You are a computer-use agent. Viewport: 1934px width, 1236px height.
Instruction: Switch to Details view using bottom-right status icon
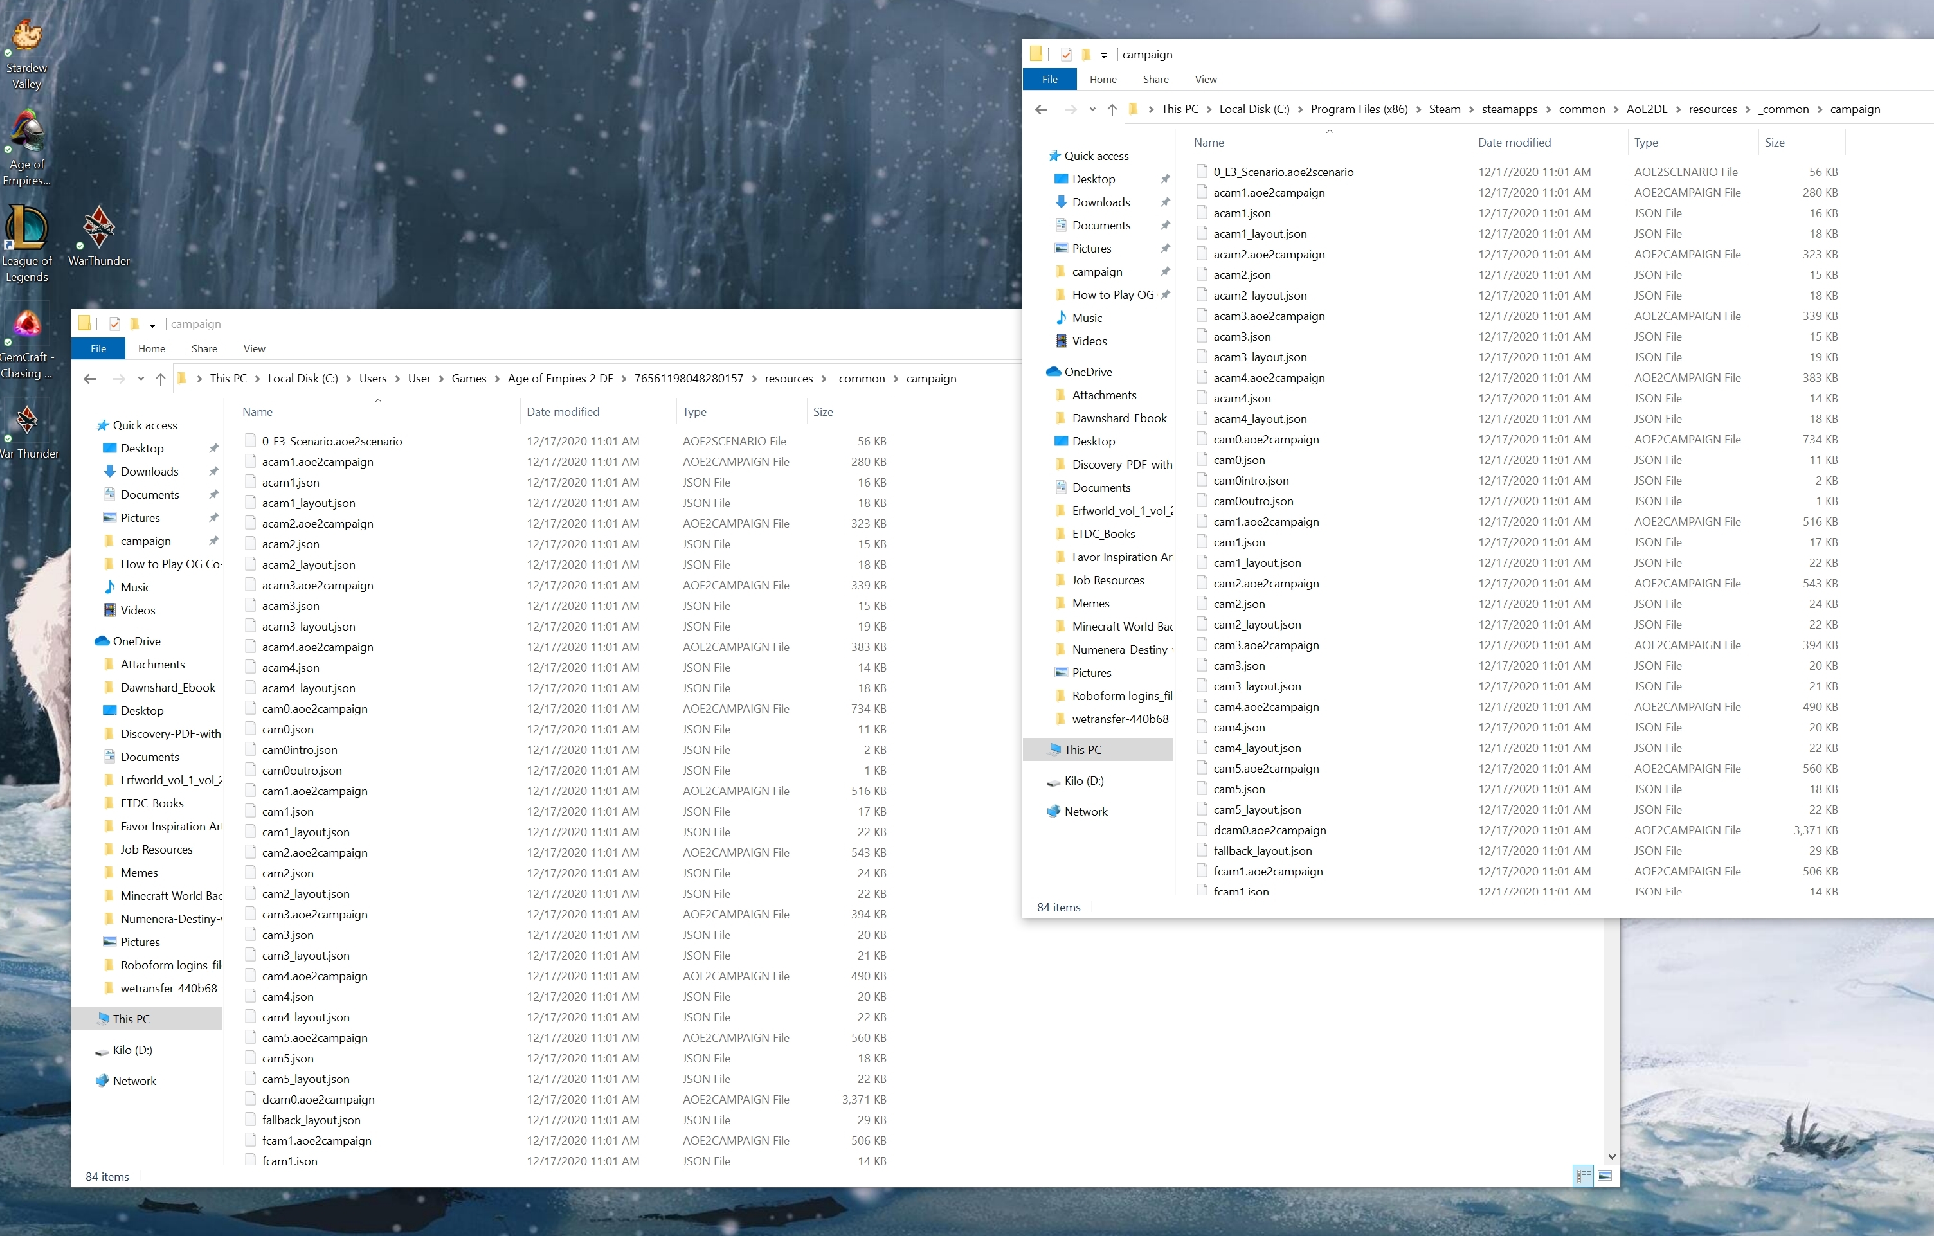pos(1582,1177)
